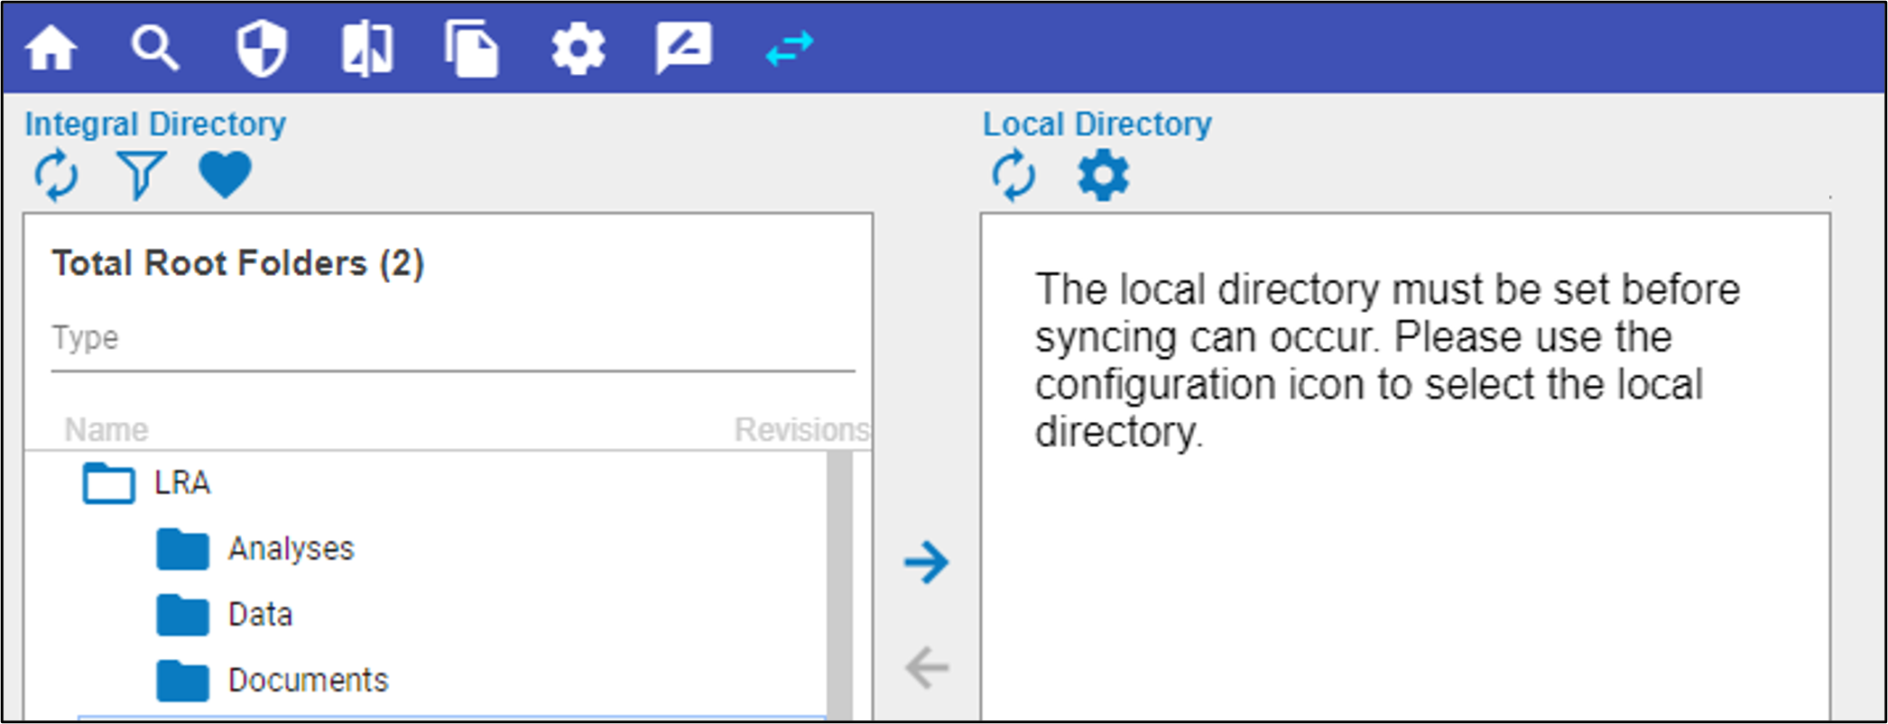Viewport: 1888px width, 724px height.
Task: Select the sync arrows icon
Action: [x=790, y=49]
